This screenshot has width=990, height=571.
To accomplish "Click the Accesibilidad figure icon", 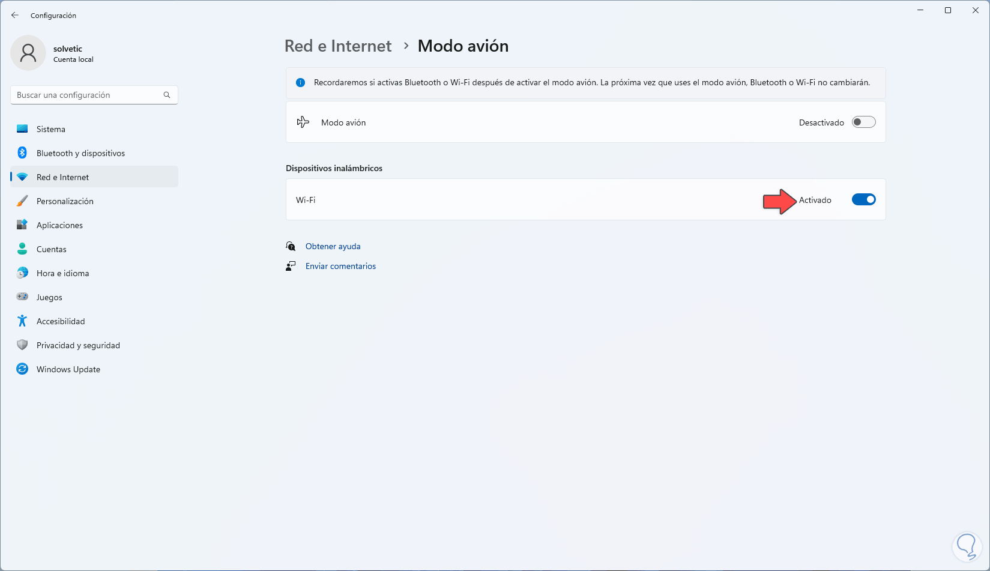I will 22,321.
